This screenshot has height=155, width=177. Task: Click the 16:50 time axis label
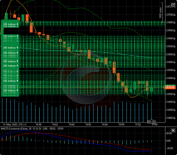[x=88, y=125]
